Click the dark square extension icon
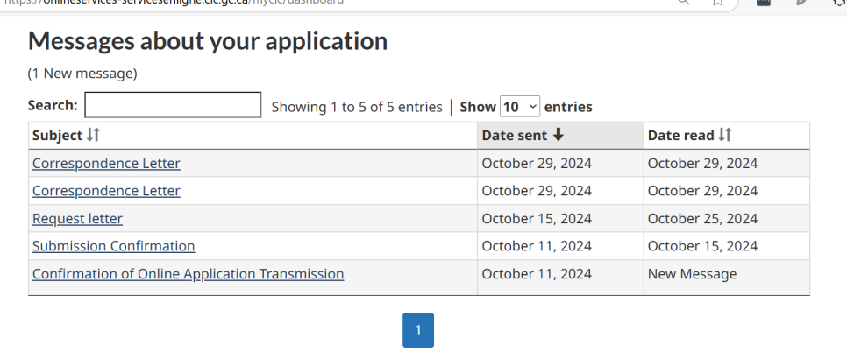 pos(764,2)
